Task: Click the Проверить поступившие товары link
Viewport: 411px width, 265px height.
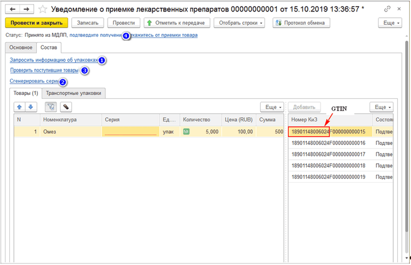Action: 44,70
